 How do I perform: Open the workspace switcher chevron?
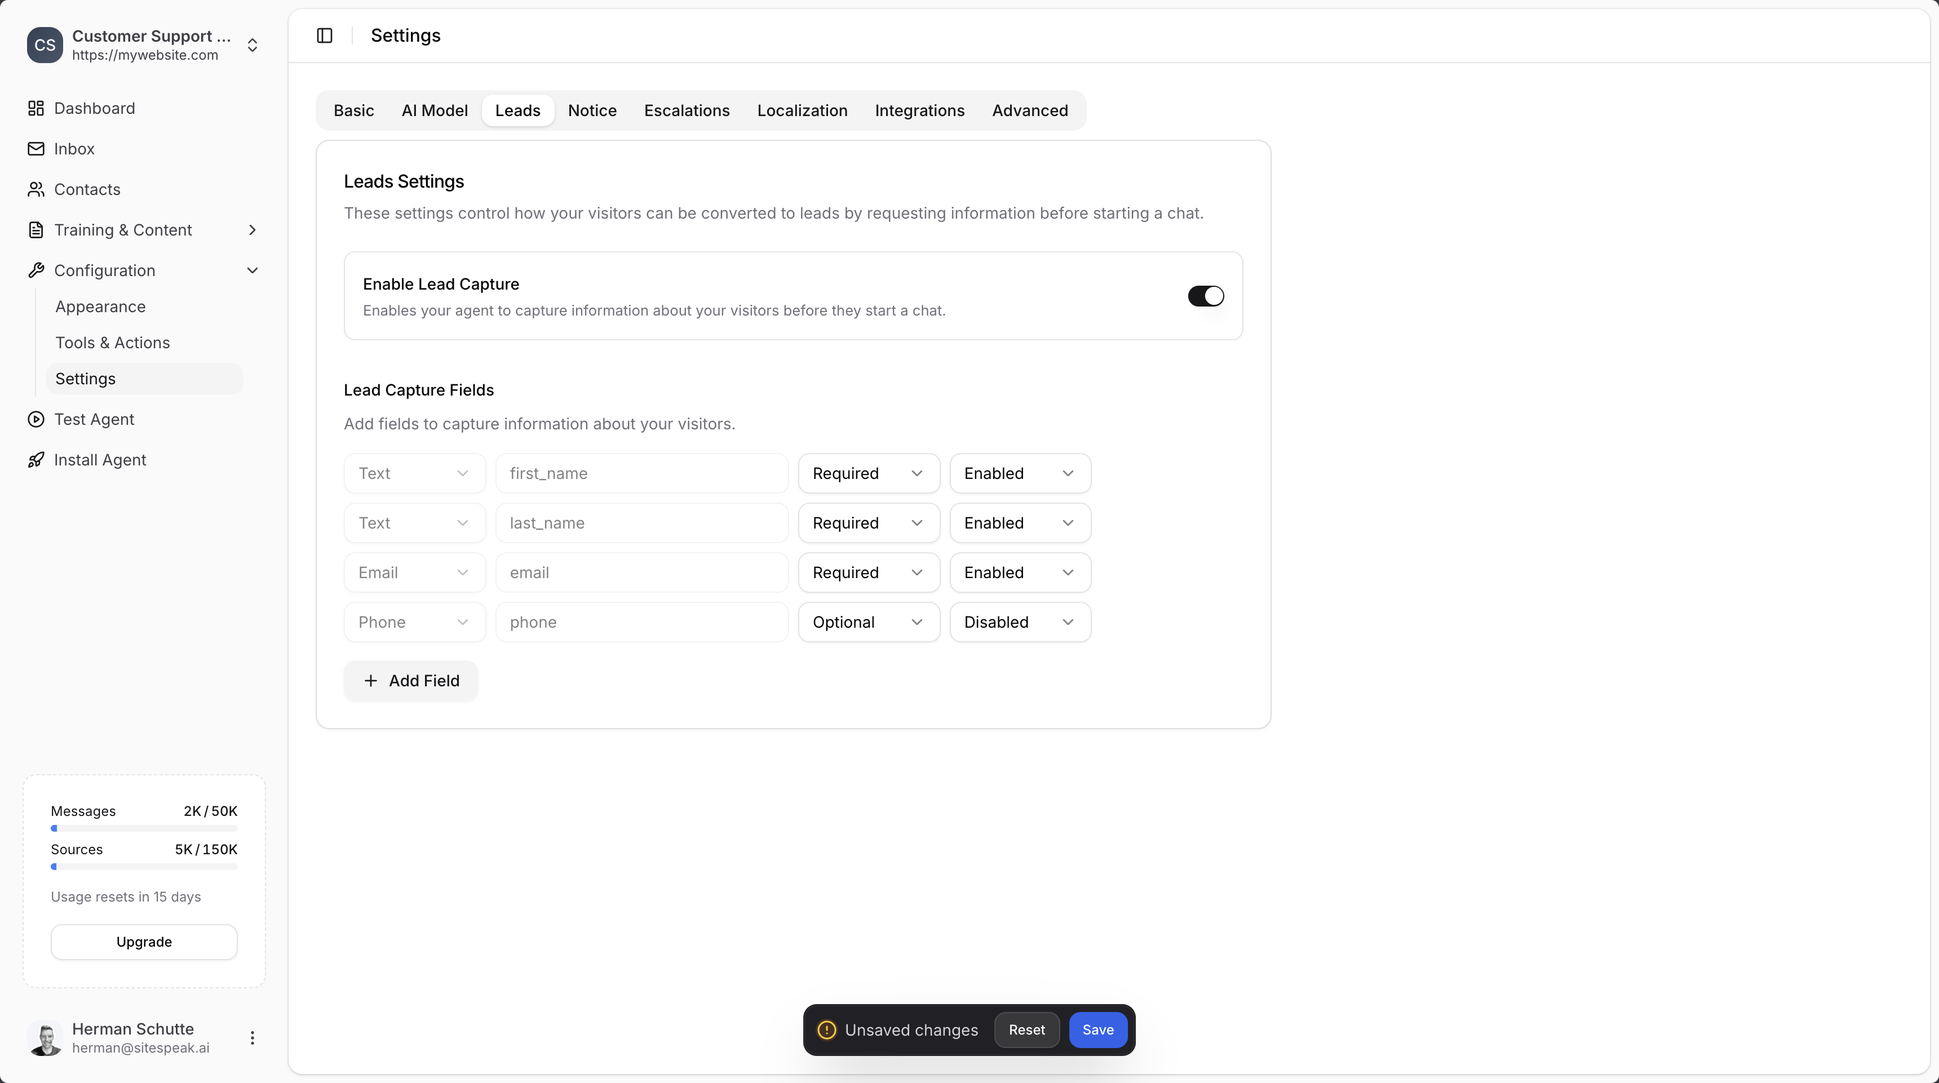coord(252,45)
